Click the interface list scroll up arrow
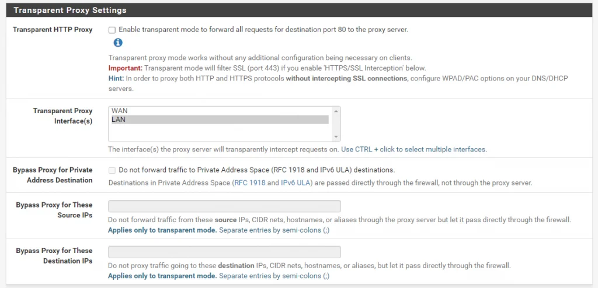 point(336,111)
